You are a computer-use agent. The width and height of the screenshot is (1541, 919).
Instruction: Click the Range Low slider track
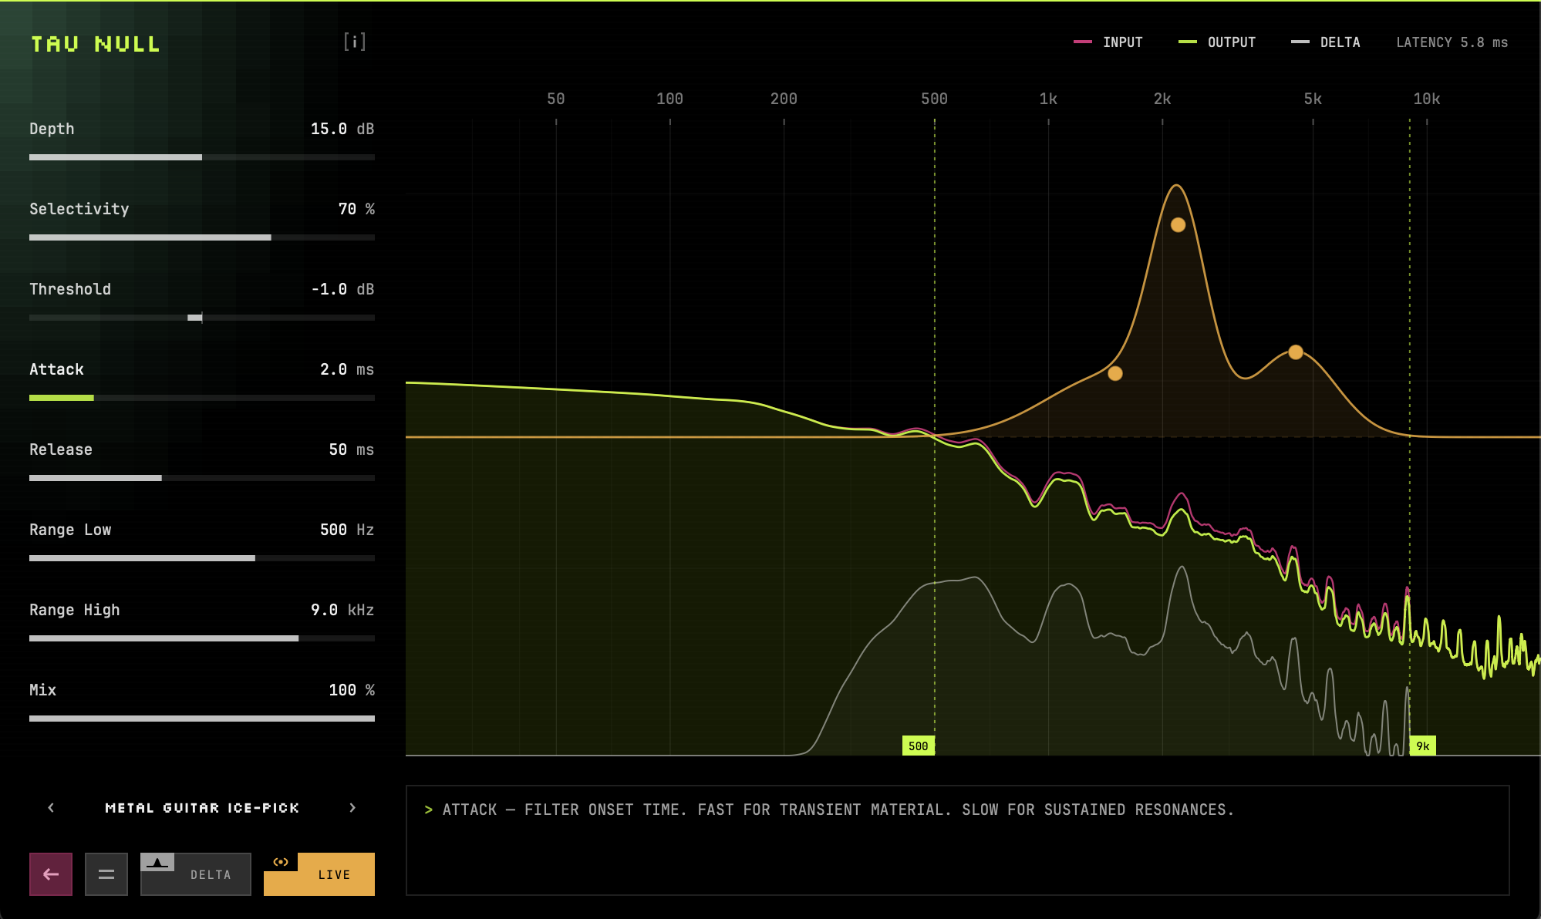202,558
